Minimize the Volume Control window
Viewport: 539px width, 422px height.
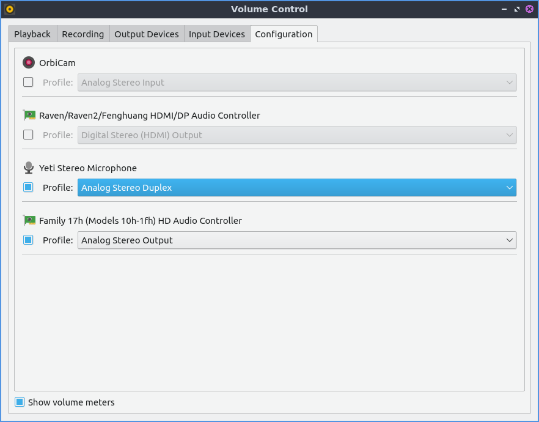[x=504, y=9]
